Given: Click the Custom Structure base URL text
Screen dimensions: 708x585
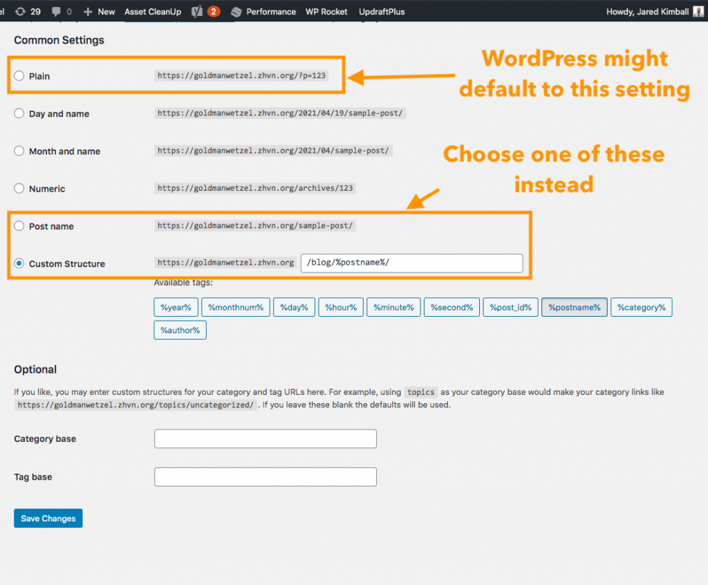Looking at the screenshot, I should pos(225,263).
